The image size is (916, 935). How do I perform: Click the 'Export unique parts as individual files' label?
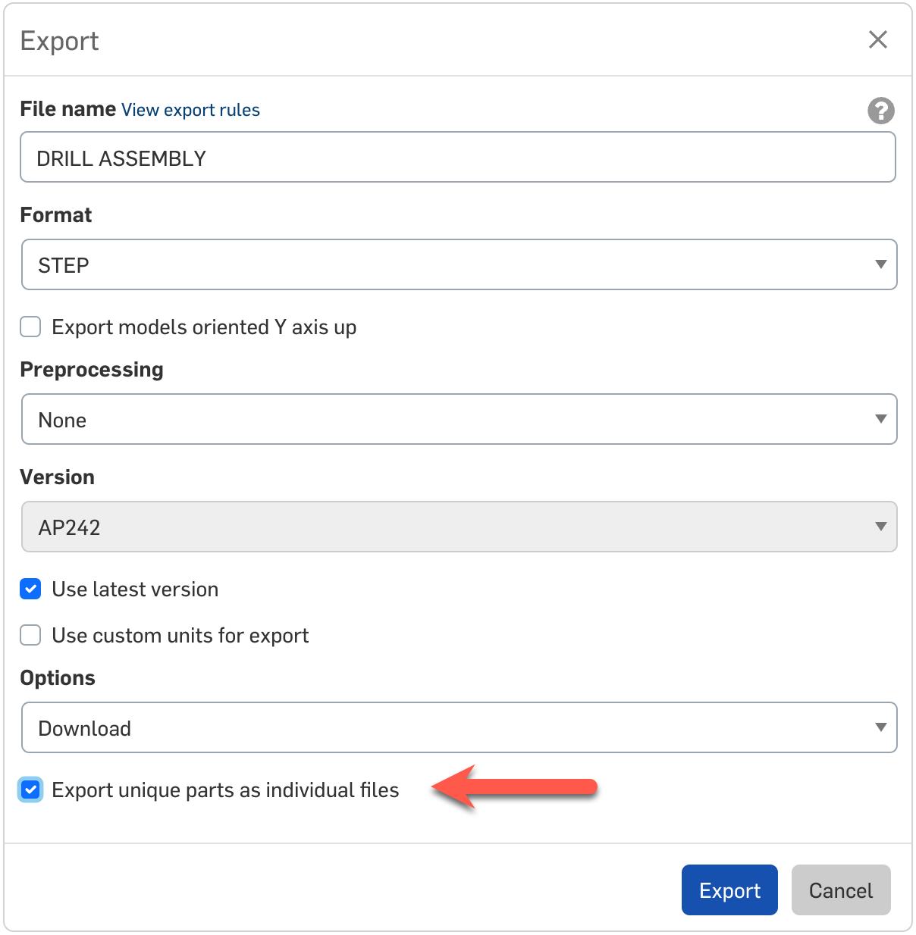pyautogui.click(x=225, y=790)
